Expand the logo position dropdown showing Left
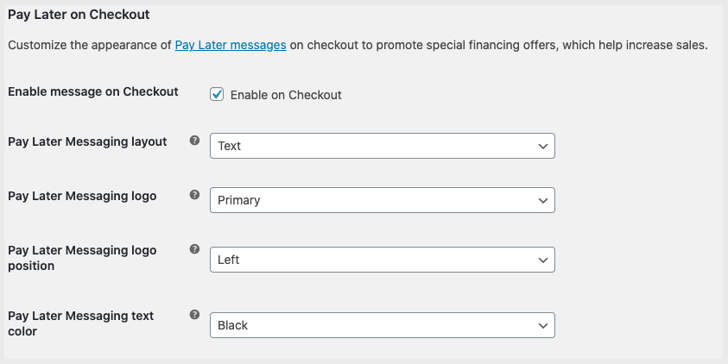 click(x=382, y=259)
